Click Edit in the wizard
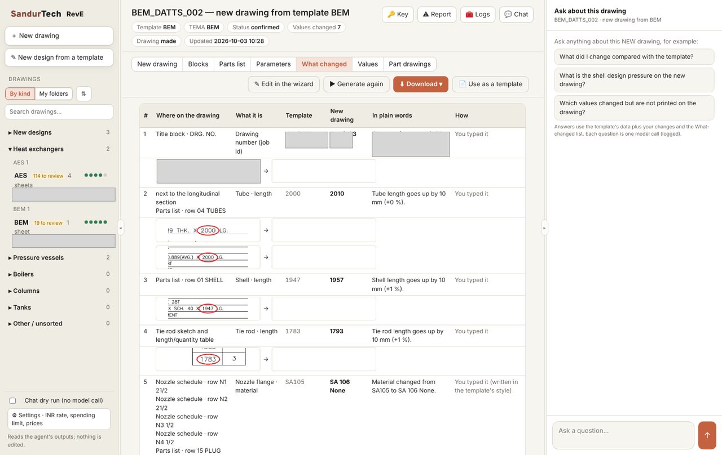 (x=284, y=84)
